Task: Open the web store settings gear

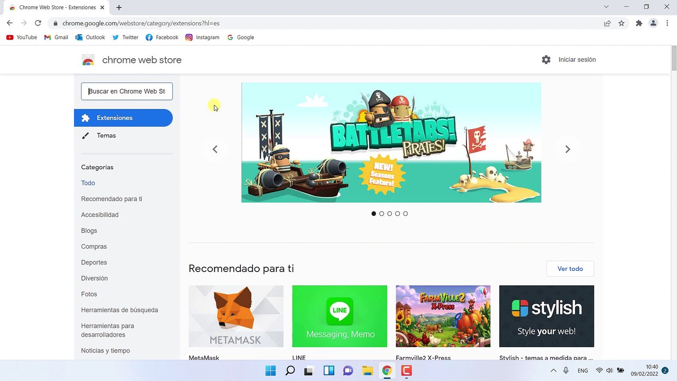Action: [546, 60]
